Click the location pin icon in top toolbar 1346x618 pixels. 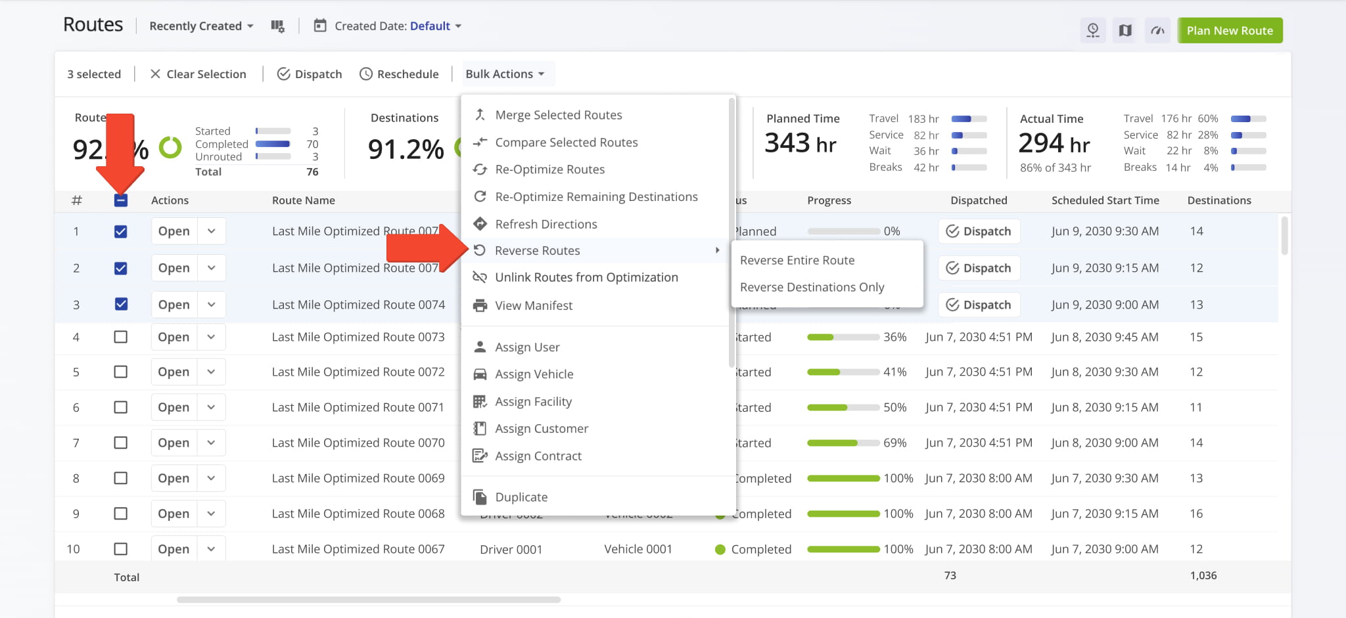(1092, 30)
